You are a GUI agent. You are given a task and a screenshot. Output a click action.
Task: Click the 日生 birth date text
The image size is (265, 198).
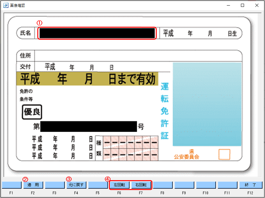232,34
